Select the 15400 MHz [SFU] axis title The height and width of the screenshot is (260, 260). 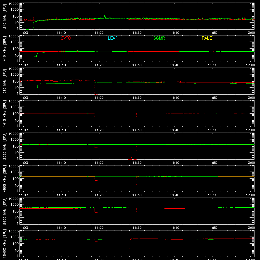(4, 243)
